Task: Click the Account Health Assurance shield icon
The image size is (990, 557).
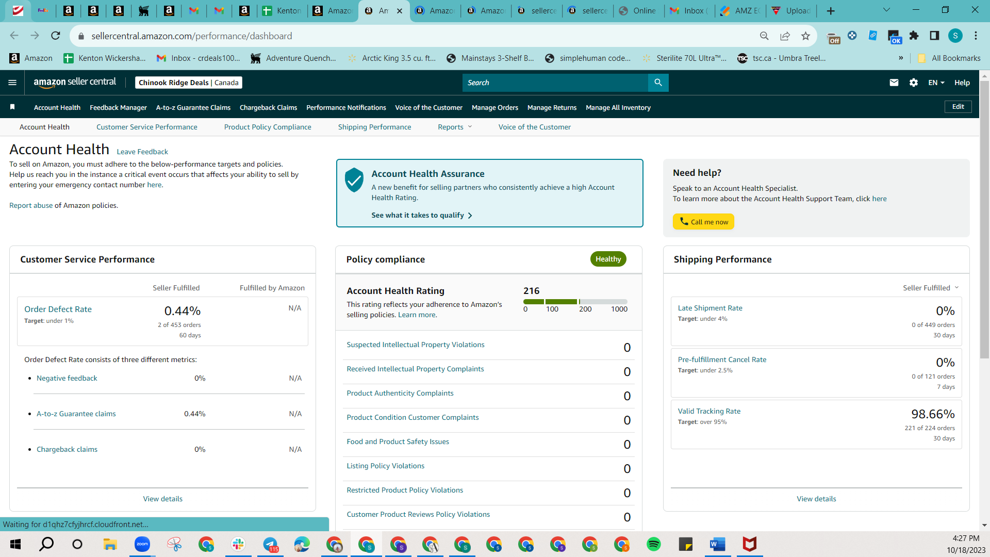Action: 354,180
